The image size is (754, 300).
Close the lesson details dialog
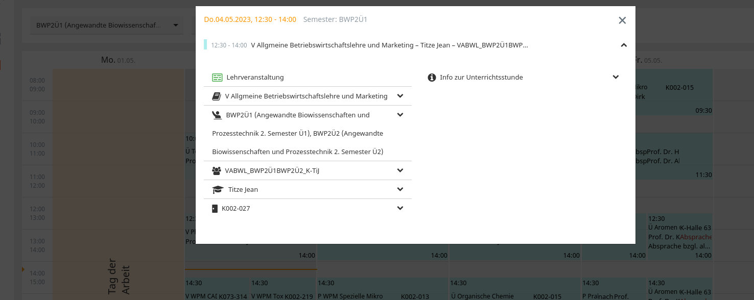tap(622, 20)
